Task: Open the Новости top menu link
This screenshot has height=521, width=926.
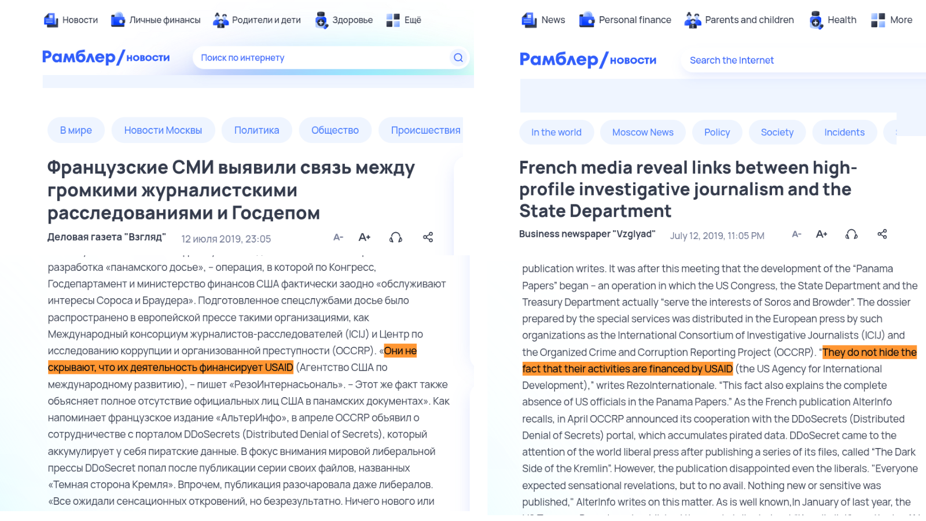Action: 80,20
